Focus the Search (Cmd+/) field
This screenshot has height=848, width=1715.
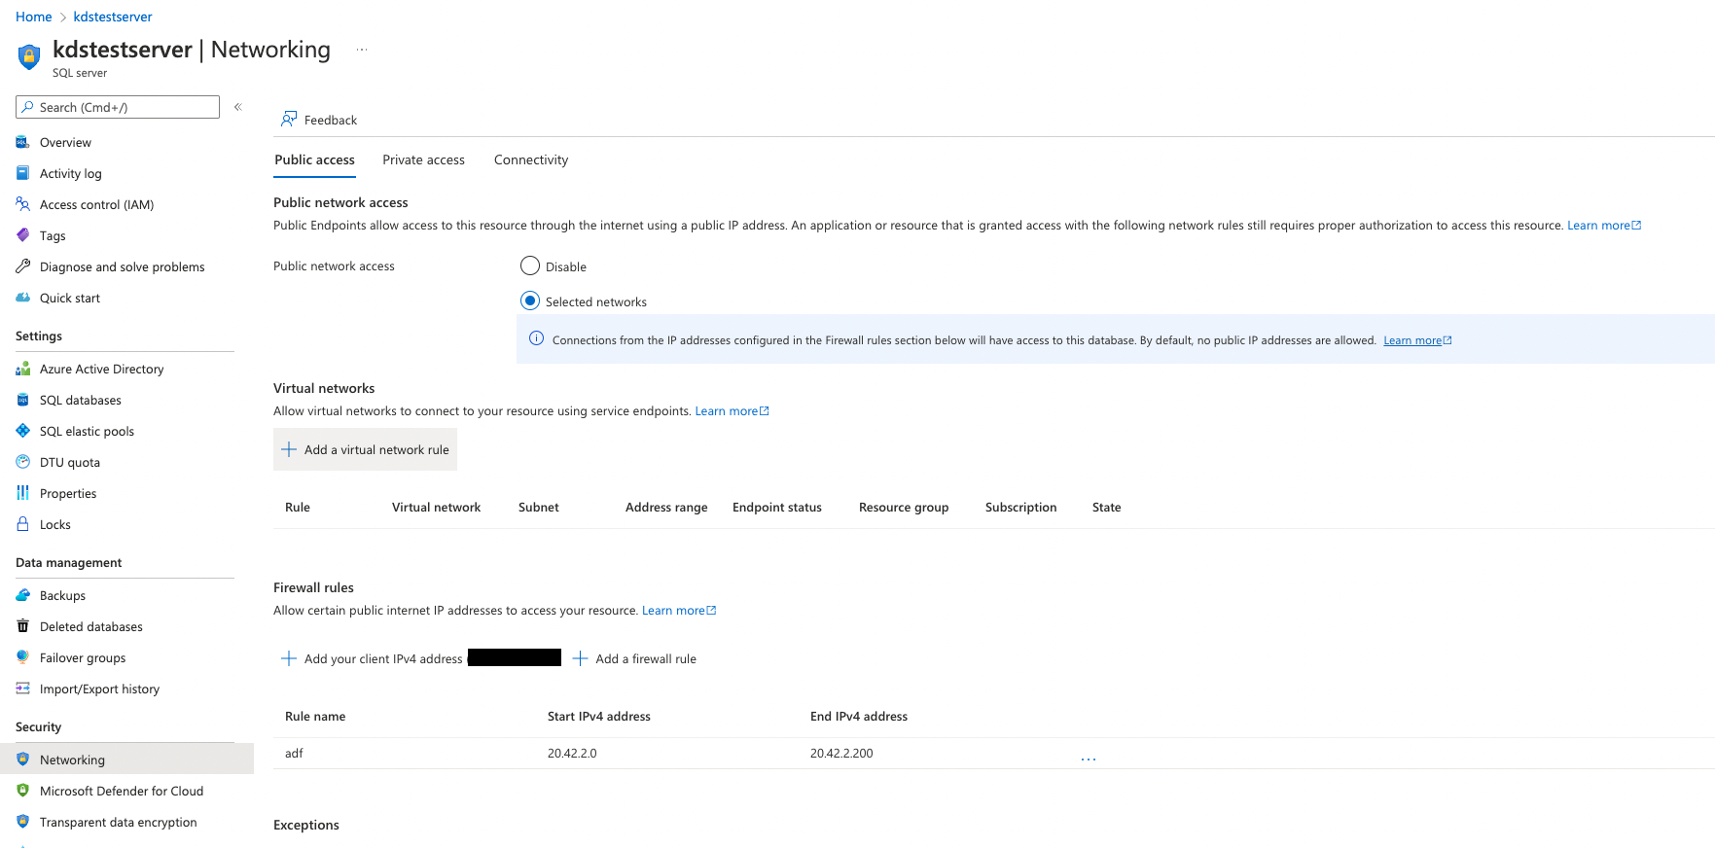pos(118,107)
